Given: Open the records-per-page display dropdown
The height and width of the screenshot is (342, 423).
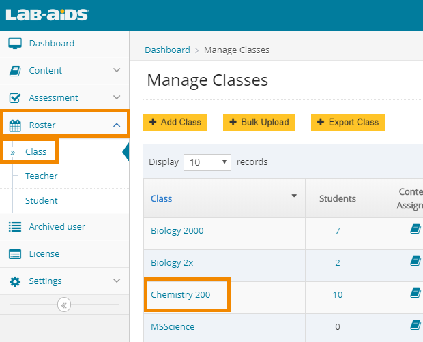Looking at the screenshot, I should (207, 162).
